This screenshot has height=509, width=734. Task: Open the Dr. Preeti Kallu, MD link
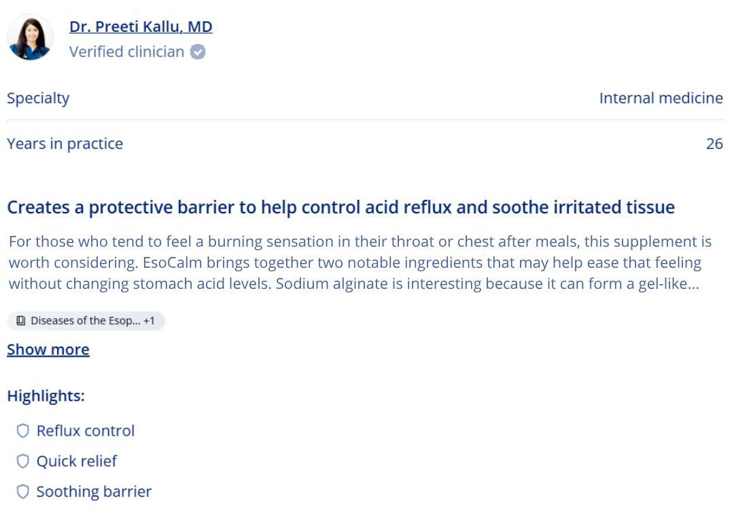coord(141,27)
